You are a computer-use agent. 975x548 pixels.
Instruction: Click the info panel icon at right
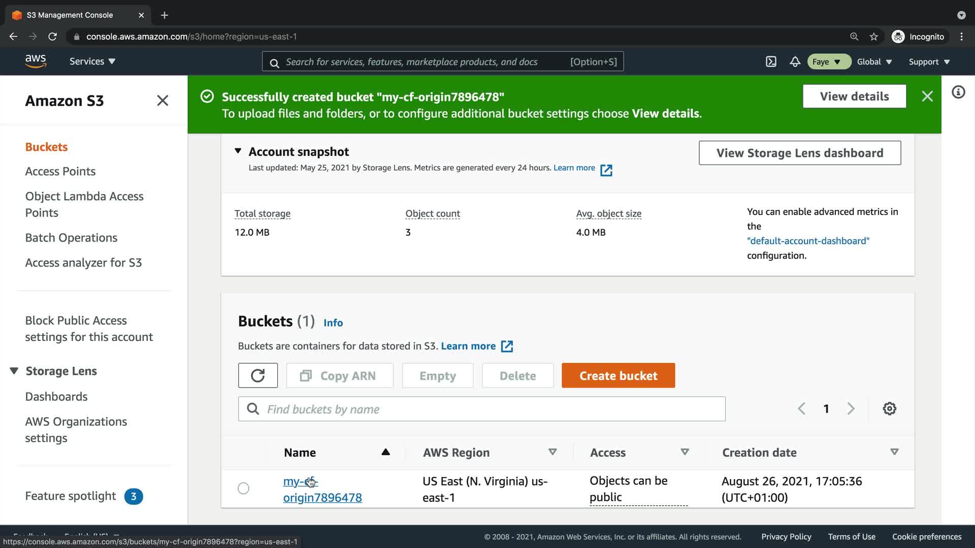pos(958,92)
